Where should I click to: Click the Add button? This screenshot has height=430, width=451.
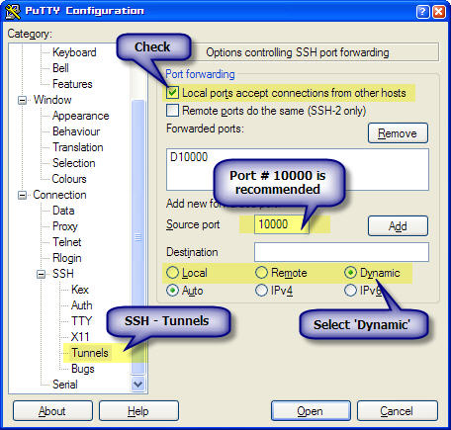coord(398,226)
